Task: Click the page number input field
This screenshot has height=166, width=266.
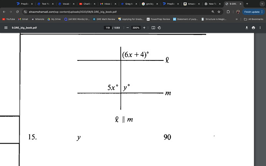Action: tap(108, 28)
